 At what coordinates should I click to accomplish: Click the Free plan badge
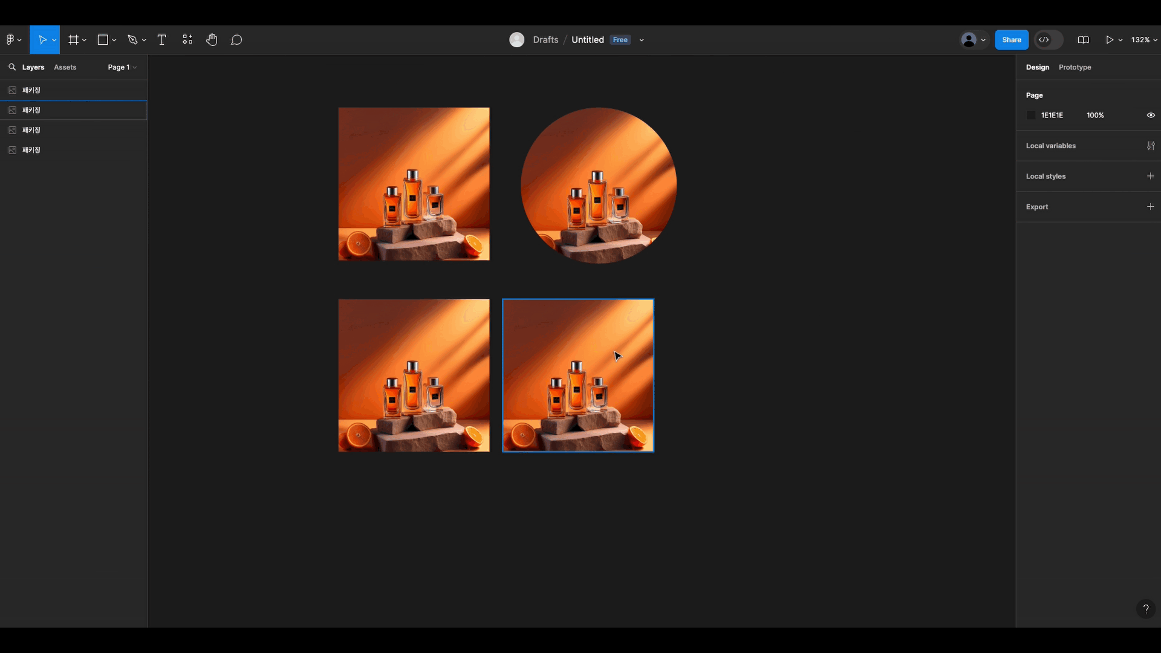click(x=620, y=40)
